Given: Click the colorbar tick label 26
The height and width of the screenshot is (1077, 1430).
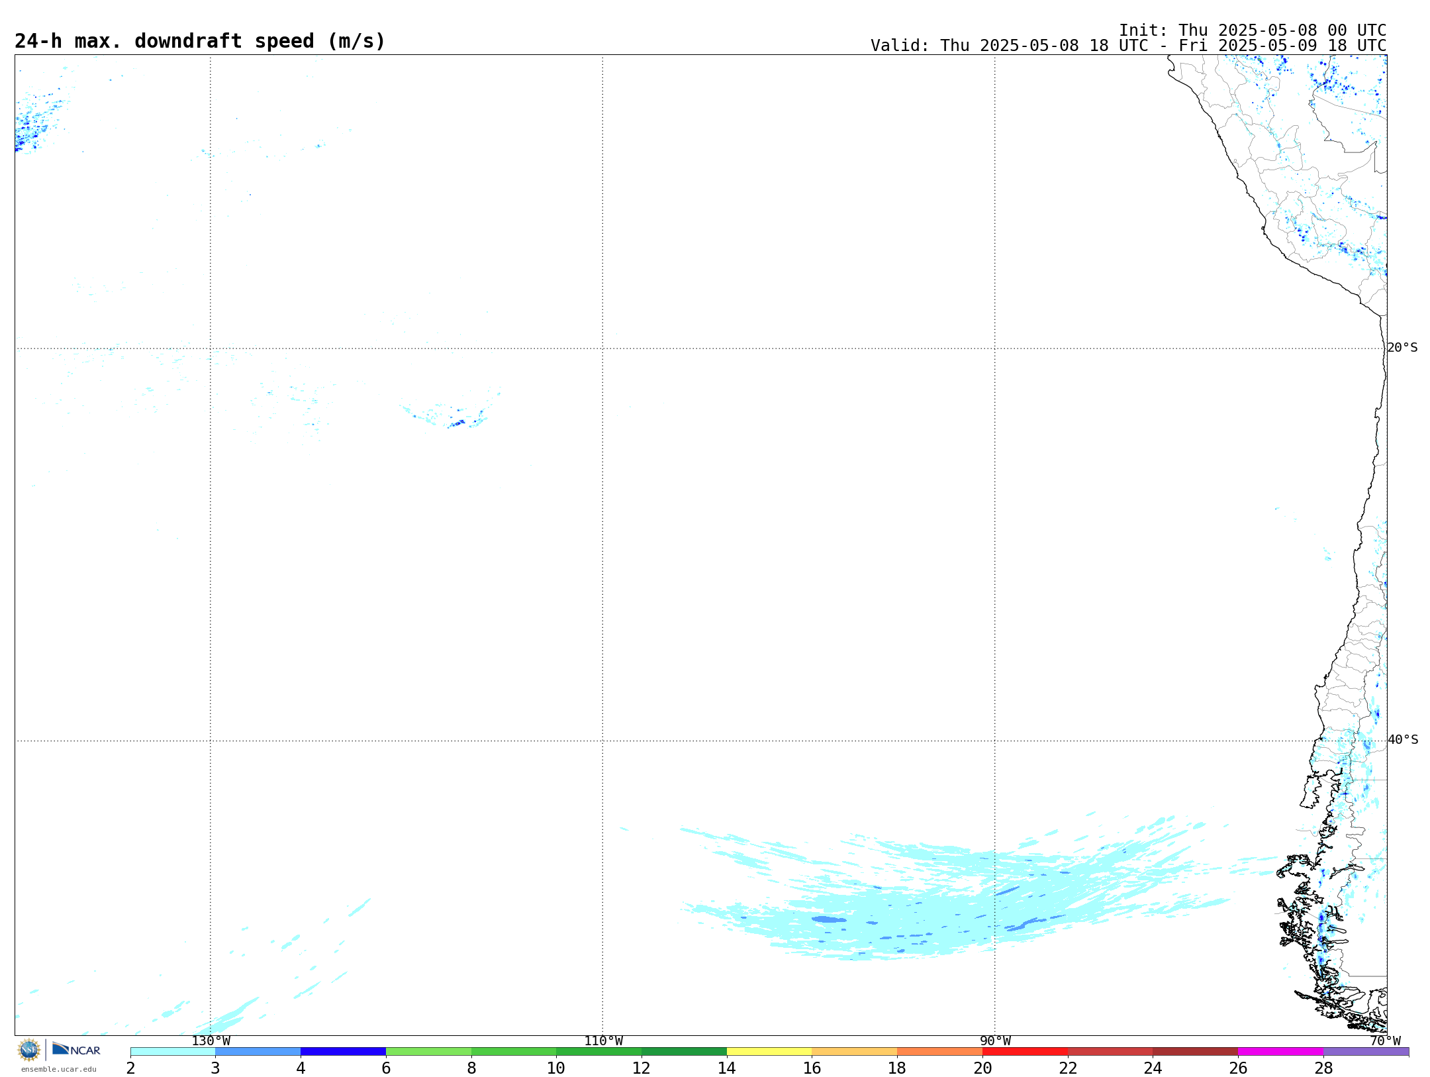Looking at the screenshot, I should (1238, 1068).
